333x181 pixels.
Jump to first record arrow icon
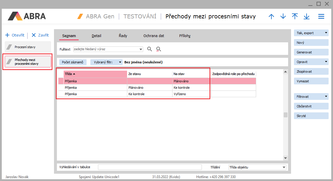[295, 17]
